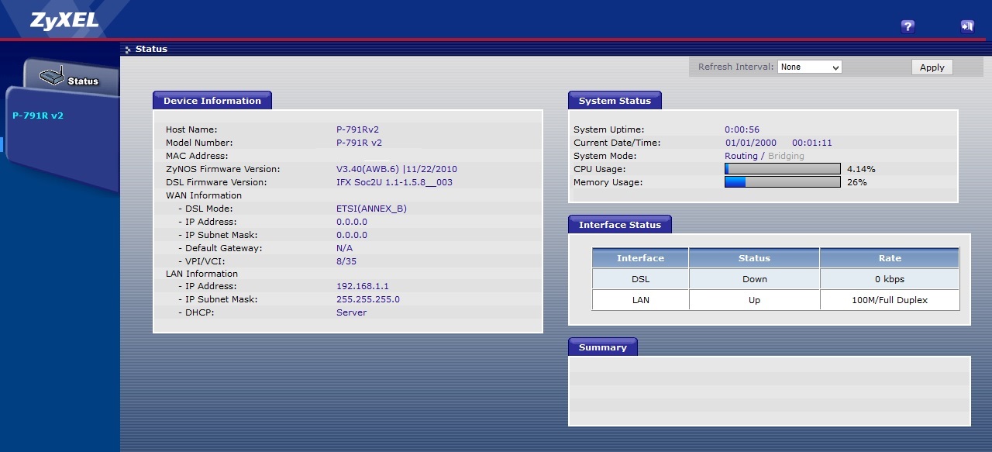Click the System Uptime value 0:00:56

[742, 129]
